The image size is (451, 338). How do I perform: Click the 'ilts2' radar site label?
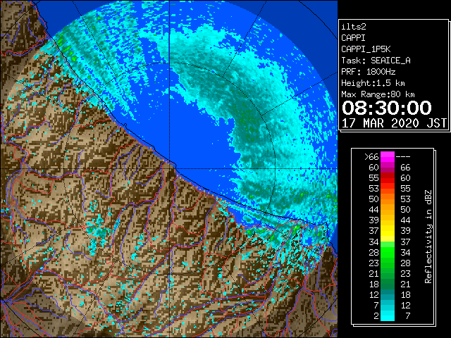coord(354,27)
